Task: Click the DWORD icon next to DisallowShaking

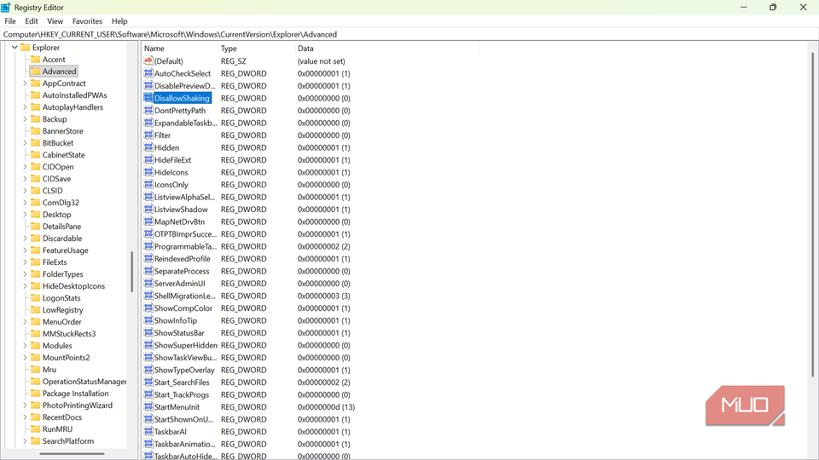Action: click(x=148, y=98)
